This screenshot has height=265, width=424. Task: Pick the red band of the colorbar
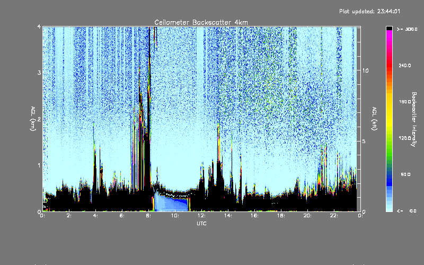pos(389,65)
